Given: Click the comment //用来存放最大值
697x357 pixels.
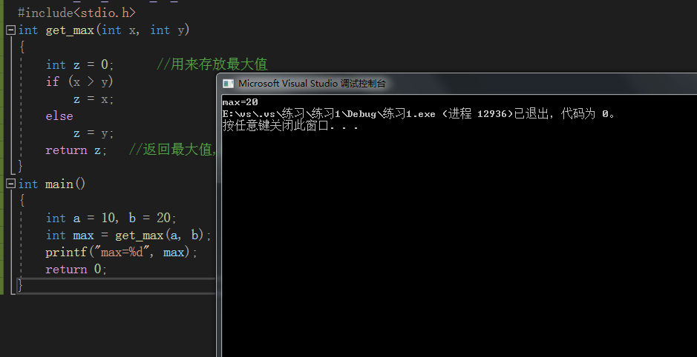Looking at the screenshot, I should click(212, 64).
